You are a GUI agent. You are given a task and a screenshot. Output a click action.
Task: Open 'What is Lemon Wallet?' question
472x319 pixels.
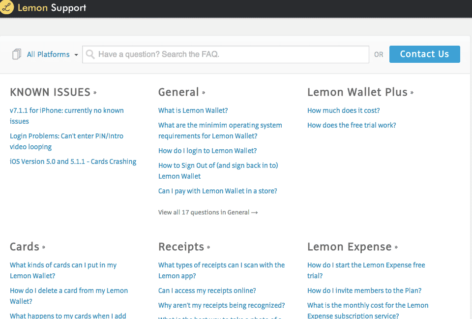point(193,110)
